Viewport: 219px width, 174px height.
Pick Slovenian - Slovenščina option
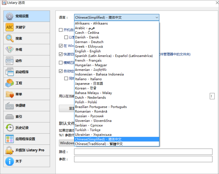coord(117,121)
